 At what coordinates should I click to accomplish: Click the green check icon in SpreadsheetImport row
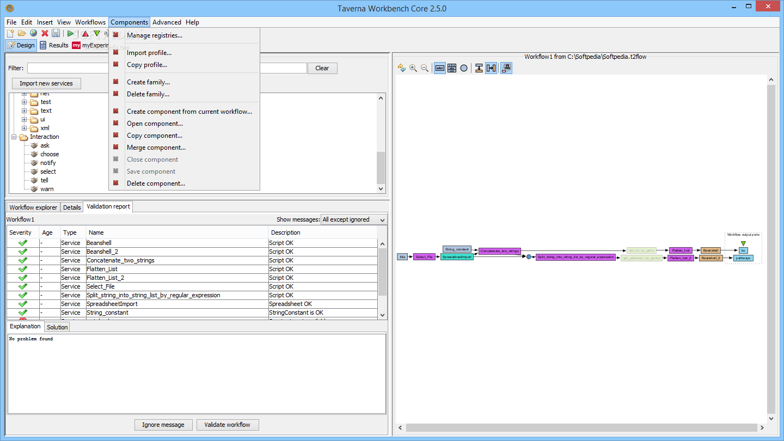coord(23,304)
